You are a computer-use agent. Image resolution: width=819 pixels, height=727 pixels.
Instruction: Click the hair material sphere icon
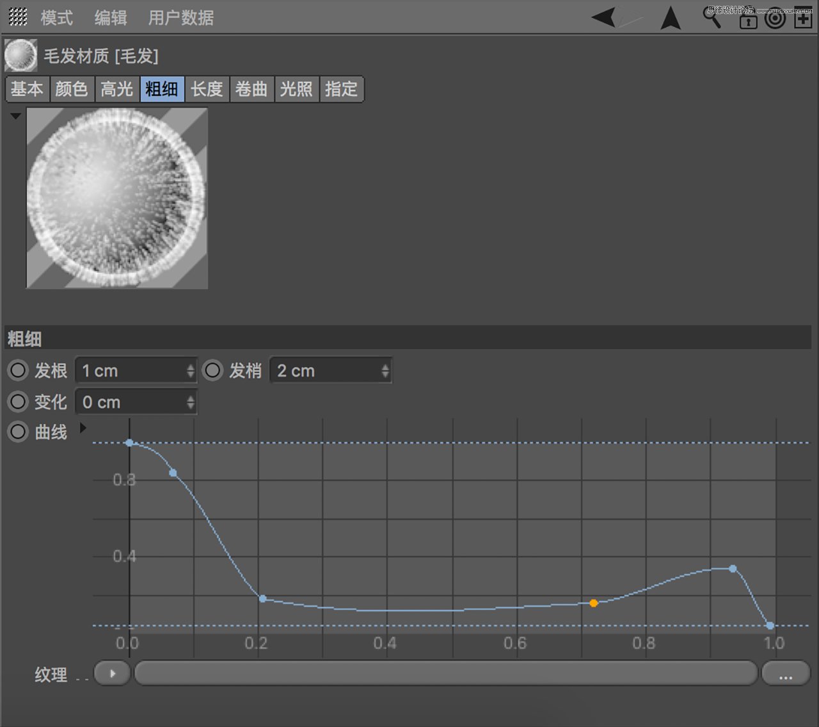pyautogui.click(x=20, y=55)
